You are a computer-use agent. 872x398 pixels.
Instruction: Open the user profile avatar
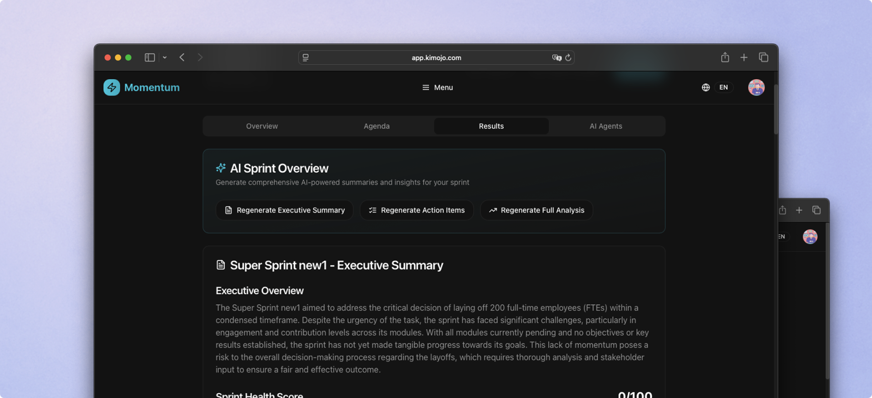point(756,88)
